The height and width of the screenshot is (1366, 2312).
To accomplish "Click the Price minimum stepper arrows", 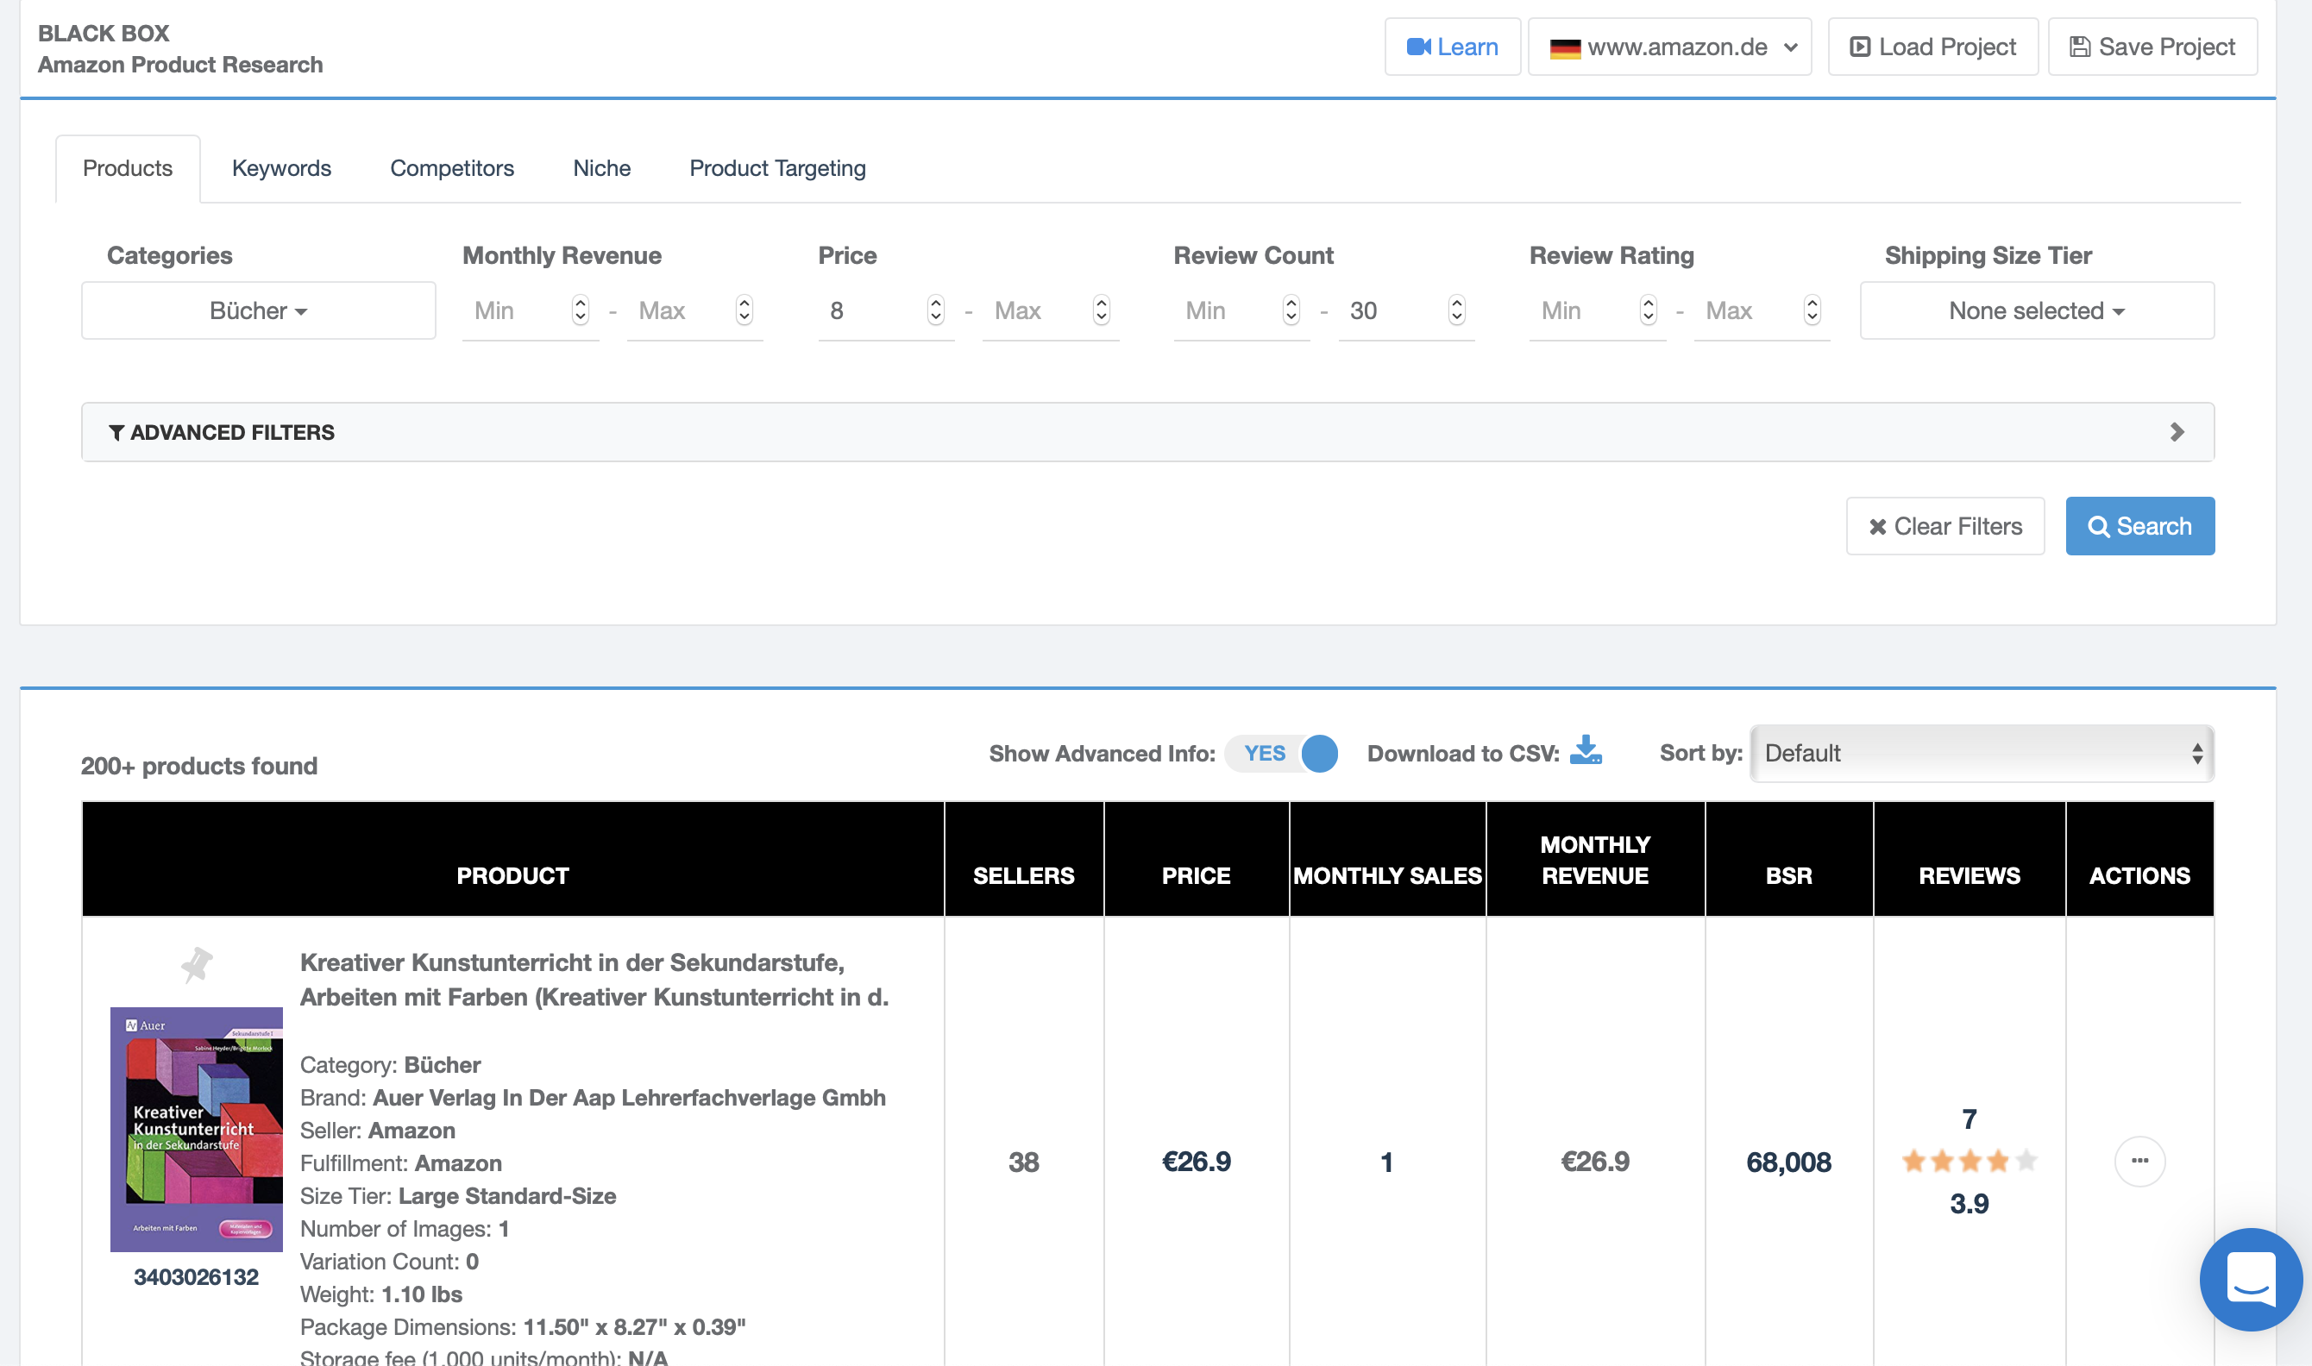I will click(935, 310).
